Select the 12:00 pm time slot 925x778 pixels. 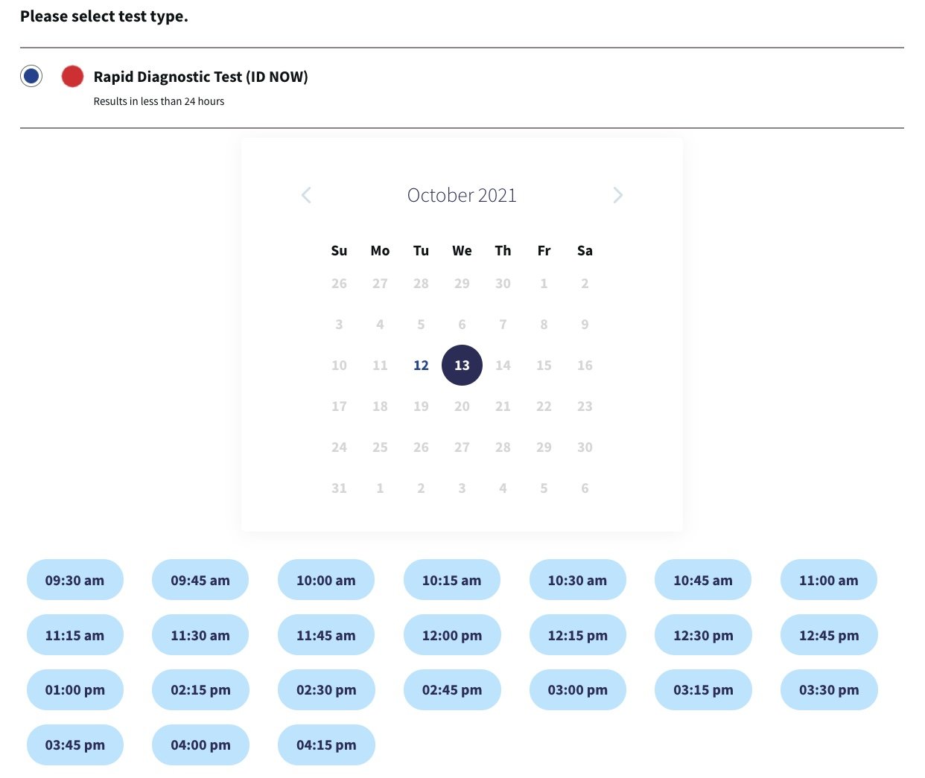tap(452, 635)
